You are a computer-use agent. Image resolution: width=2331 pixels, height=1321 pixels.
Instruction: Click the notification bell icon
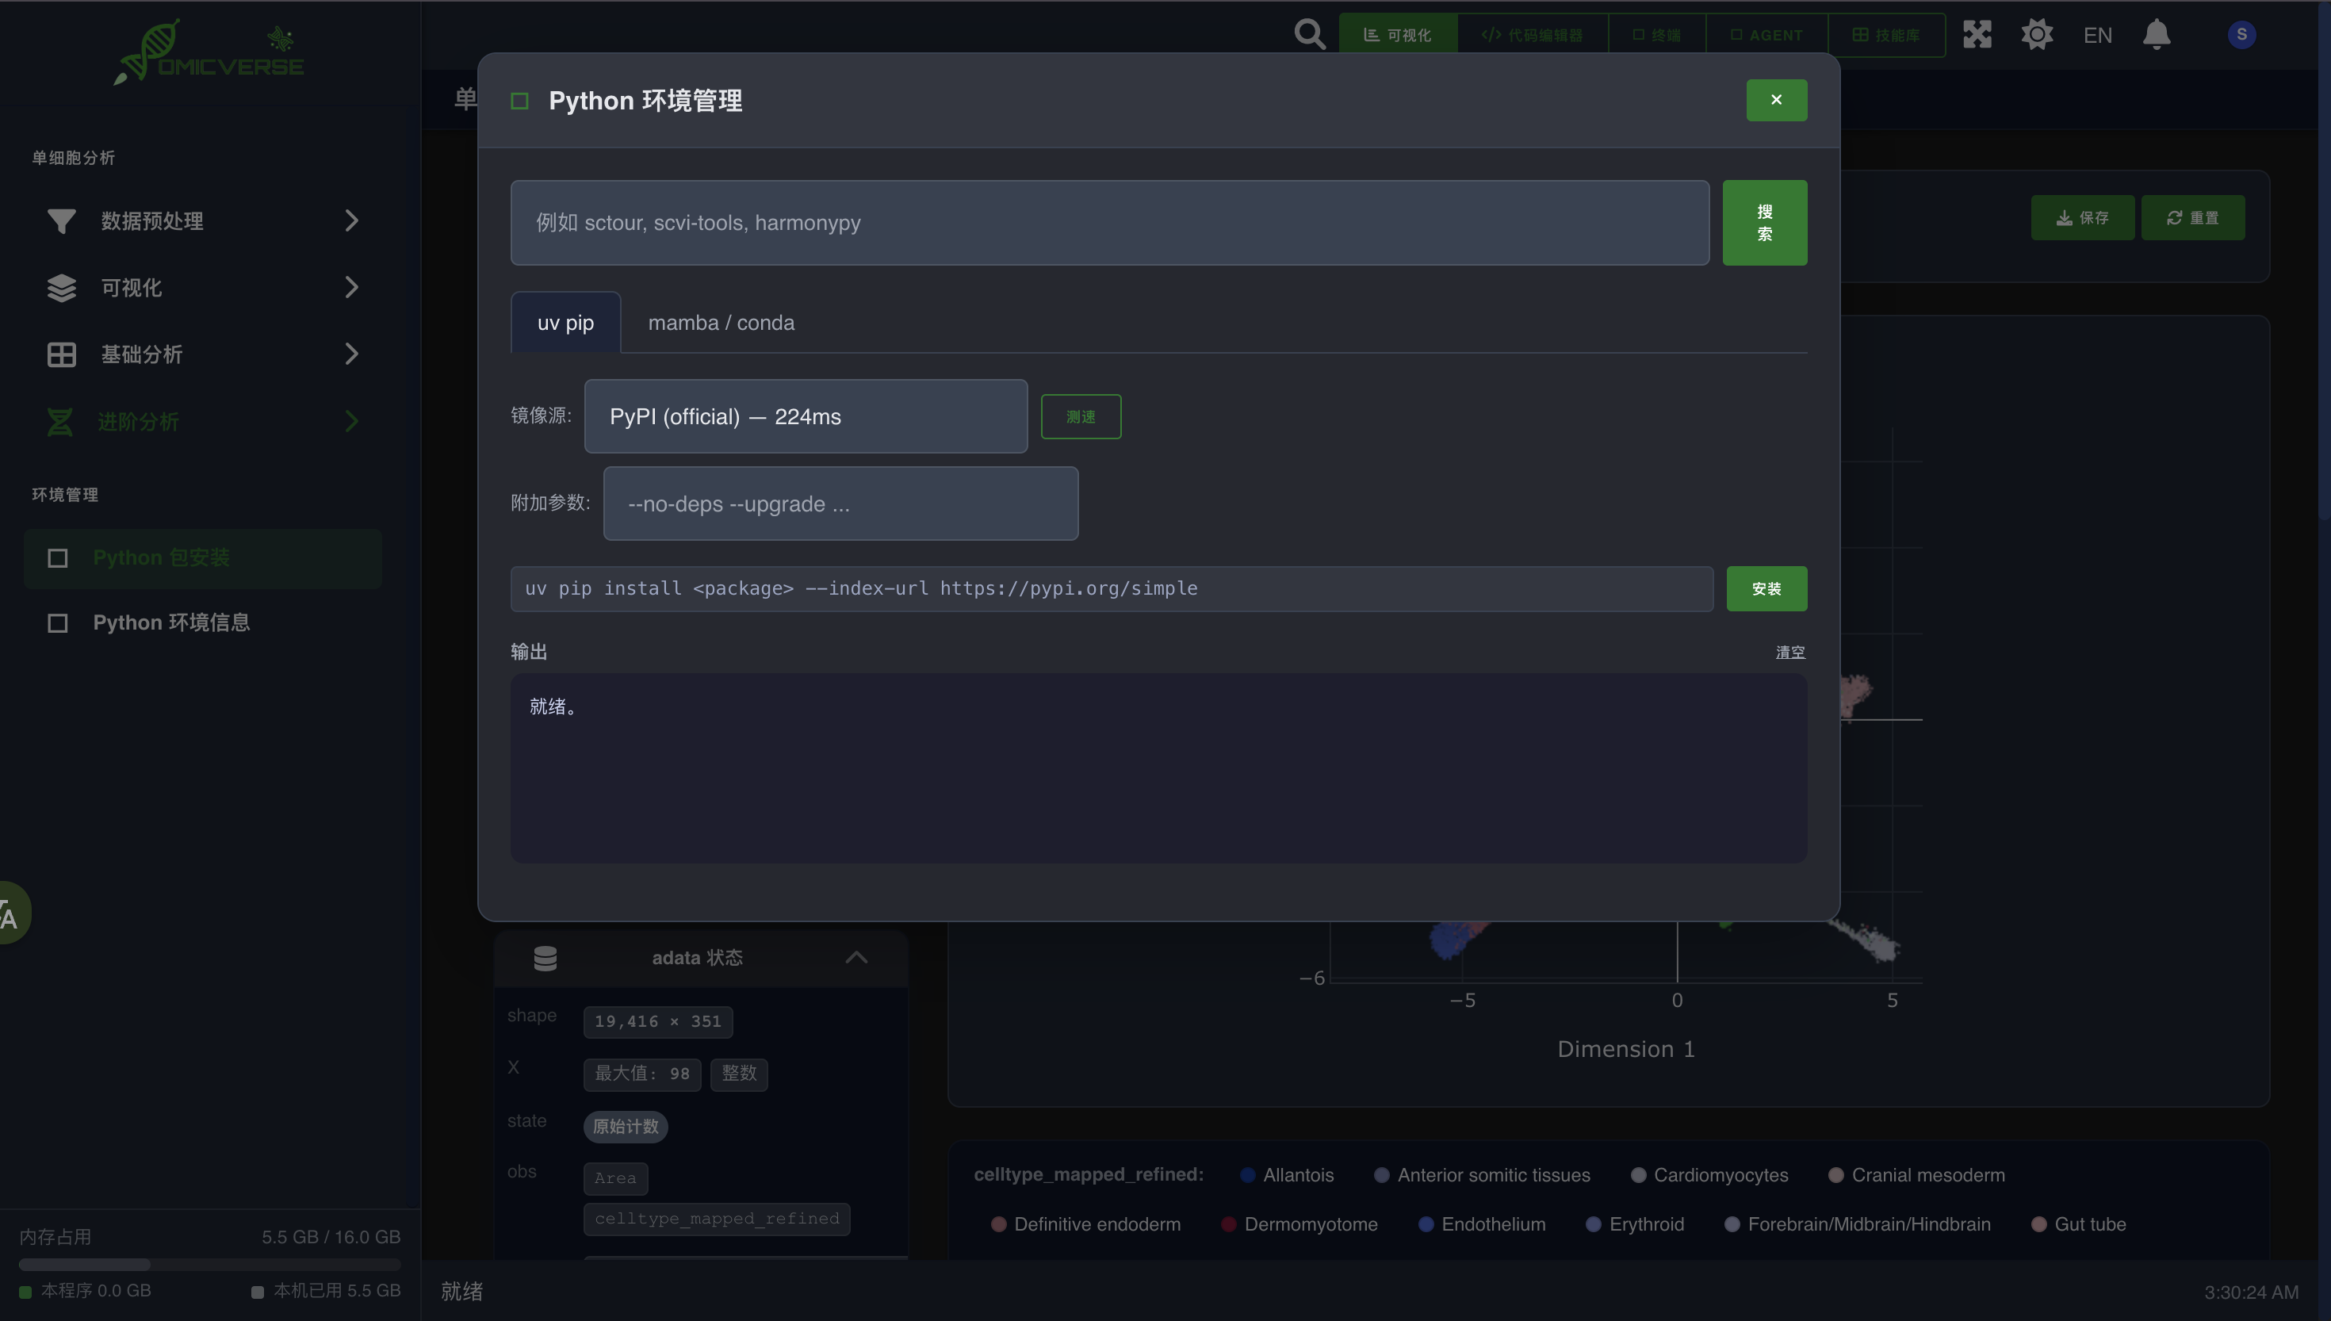2156,34
